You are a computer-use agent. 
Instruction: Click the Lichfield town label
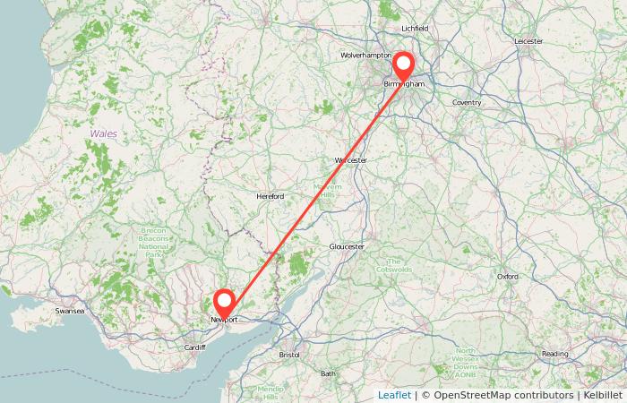(415, 29)
